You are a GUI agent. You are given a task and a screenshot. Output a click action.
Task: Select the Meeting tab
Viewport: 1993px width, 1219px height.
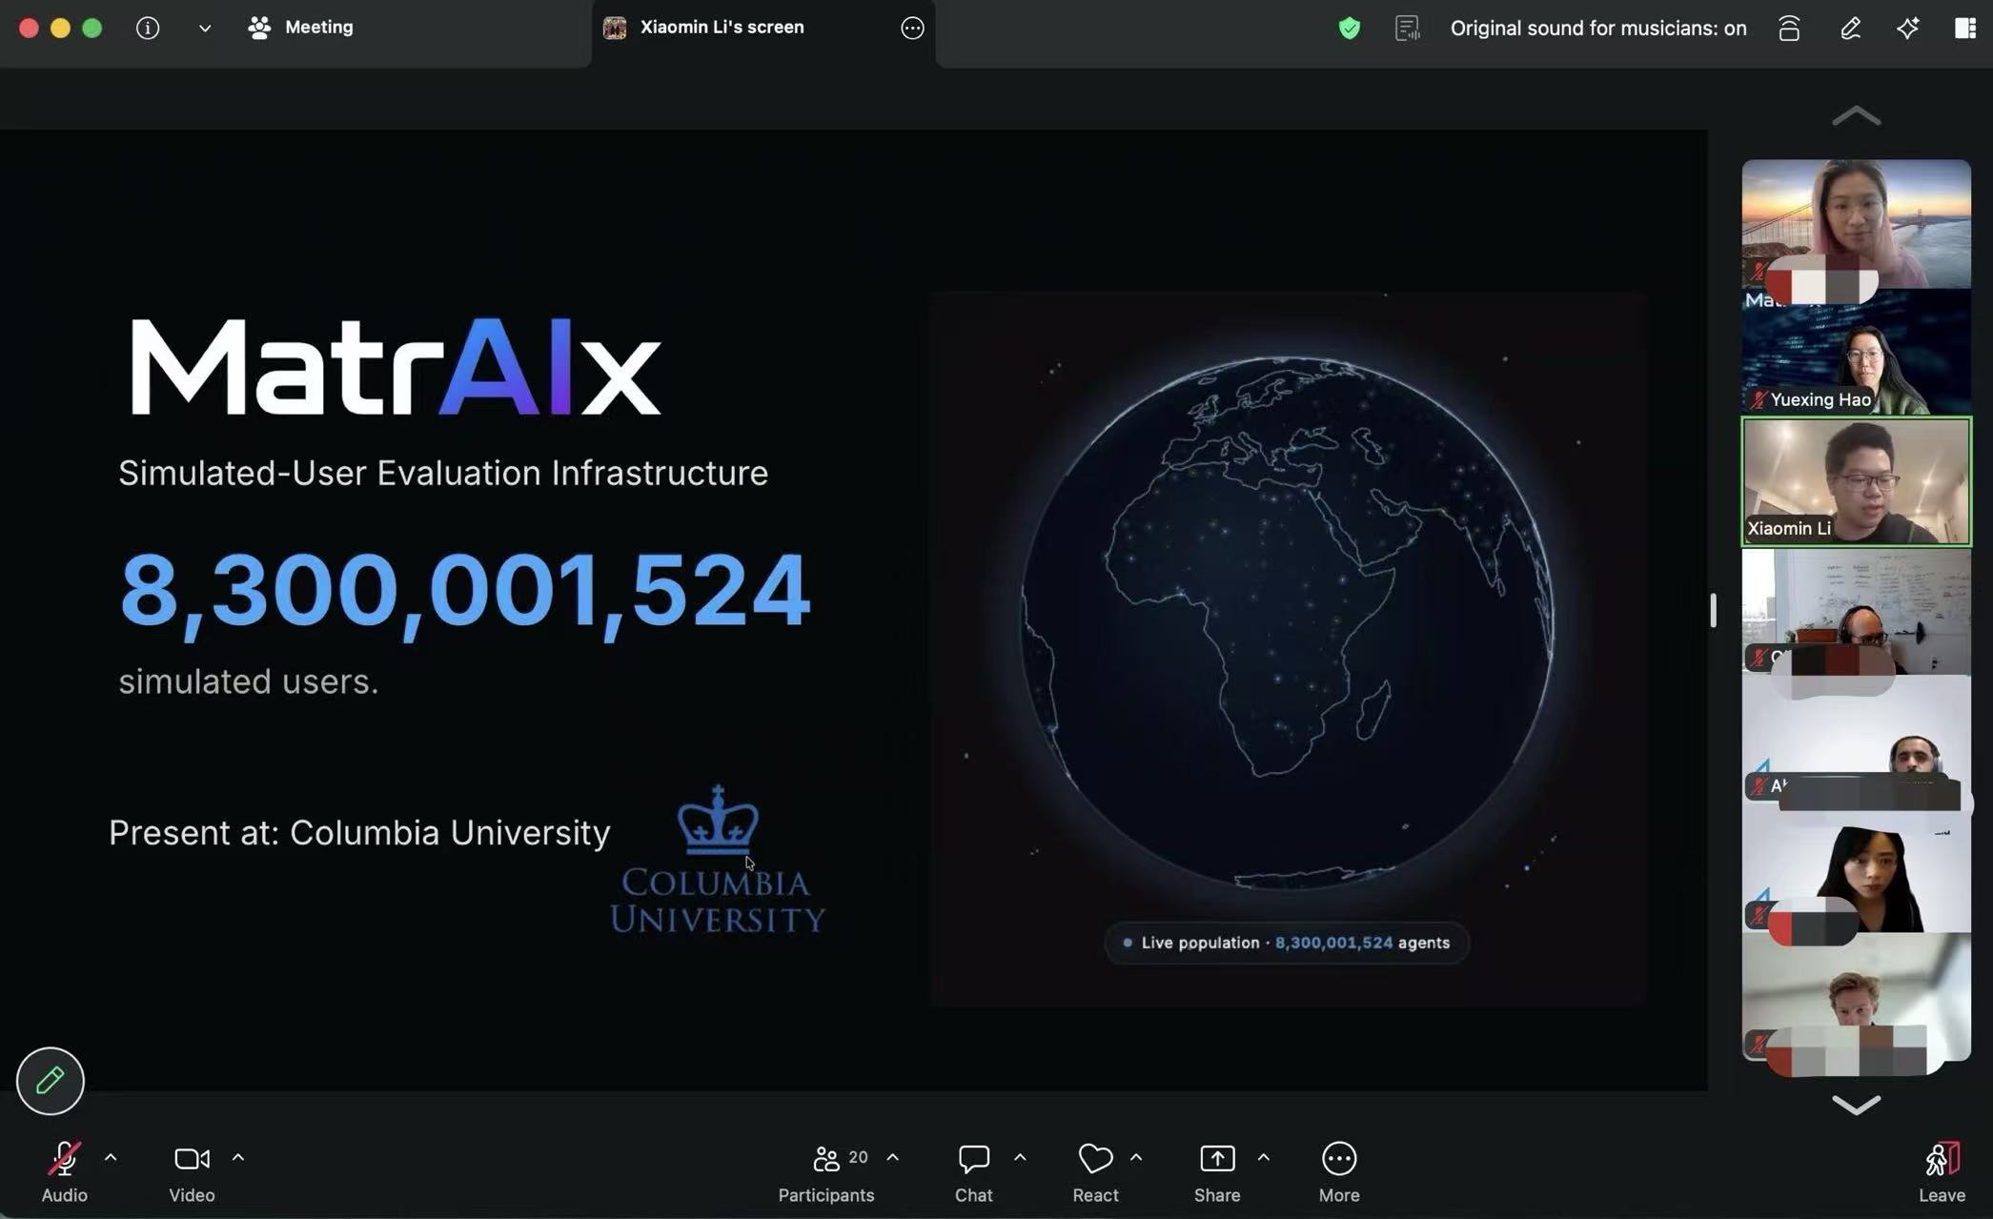coord(300,28)
